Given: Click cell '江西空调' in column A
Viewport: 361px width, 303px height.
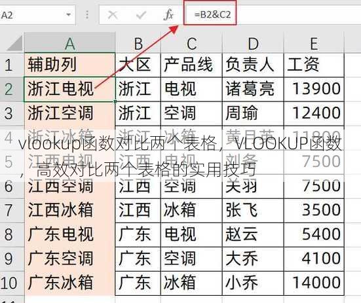Looking at the screenshot, I should pos(69,186).
